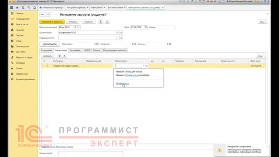Click the report icon next to postings
This screenshot has width=279, height=157.
coord(107,22)
